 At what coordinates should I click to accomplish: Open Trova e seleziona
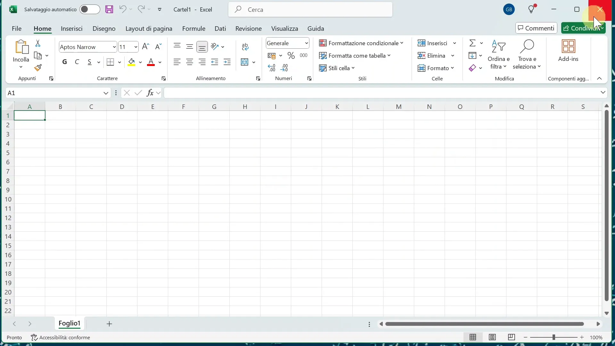point(527,55)
